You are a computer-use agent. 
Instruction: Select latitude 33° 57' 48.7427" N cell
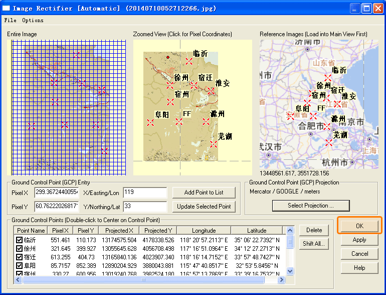[x=257, y=257]
